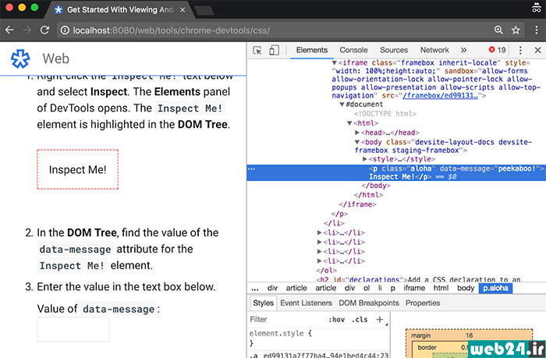Click the site info icon in address bar

point(65,30)
